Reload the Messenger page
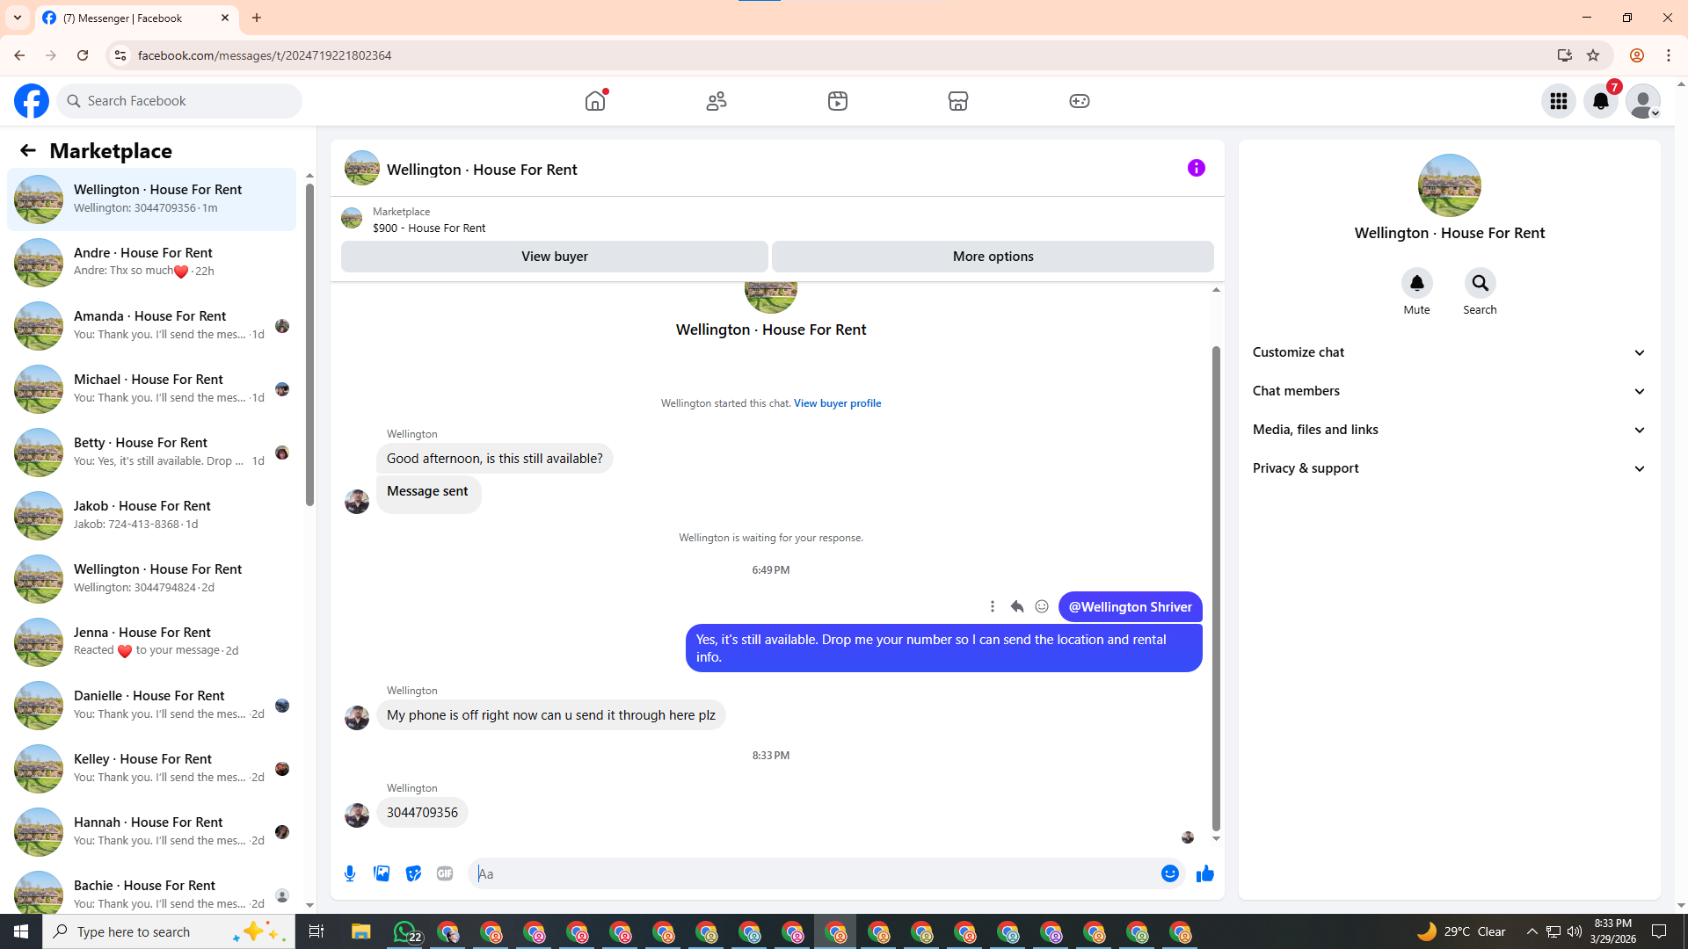This screenshot has height=949, width=1688. click(x=83, y=55)
